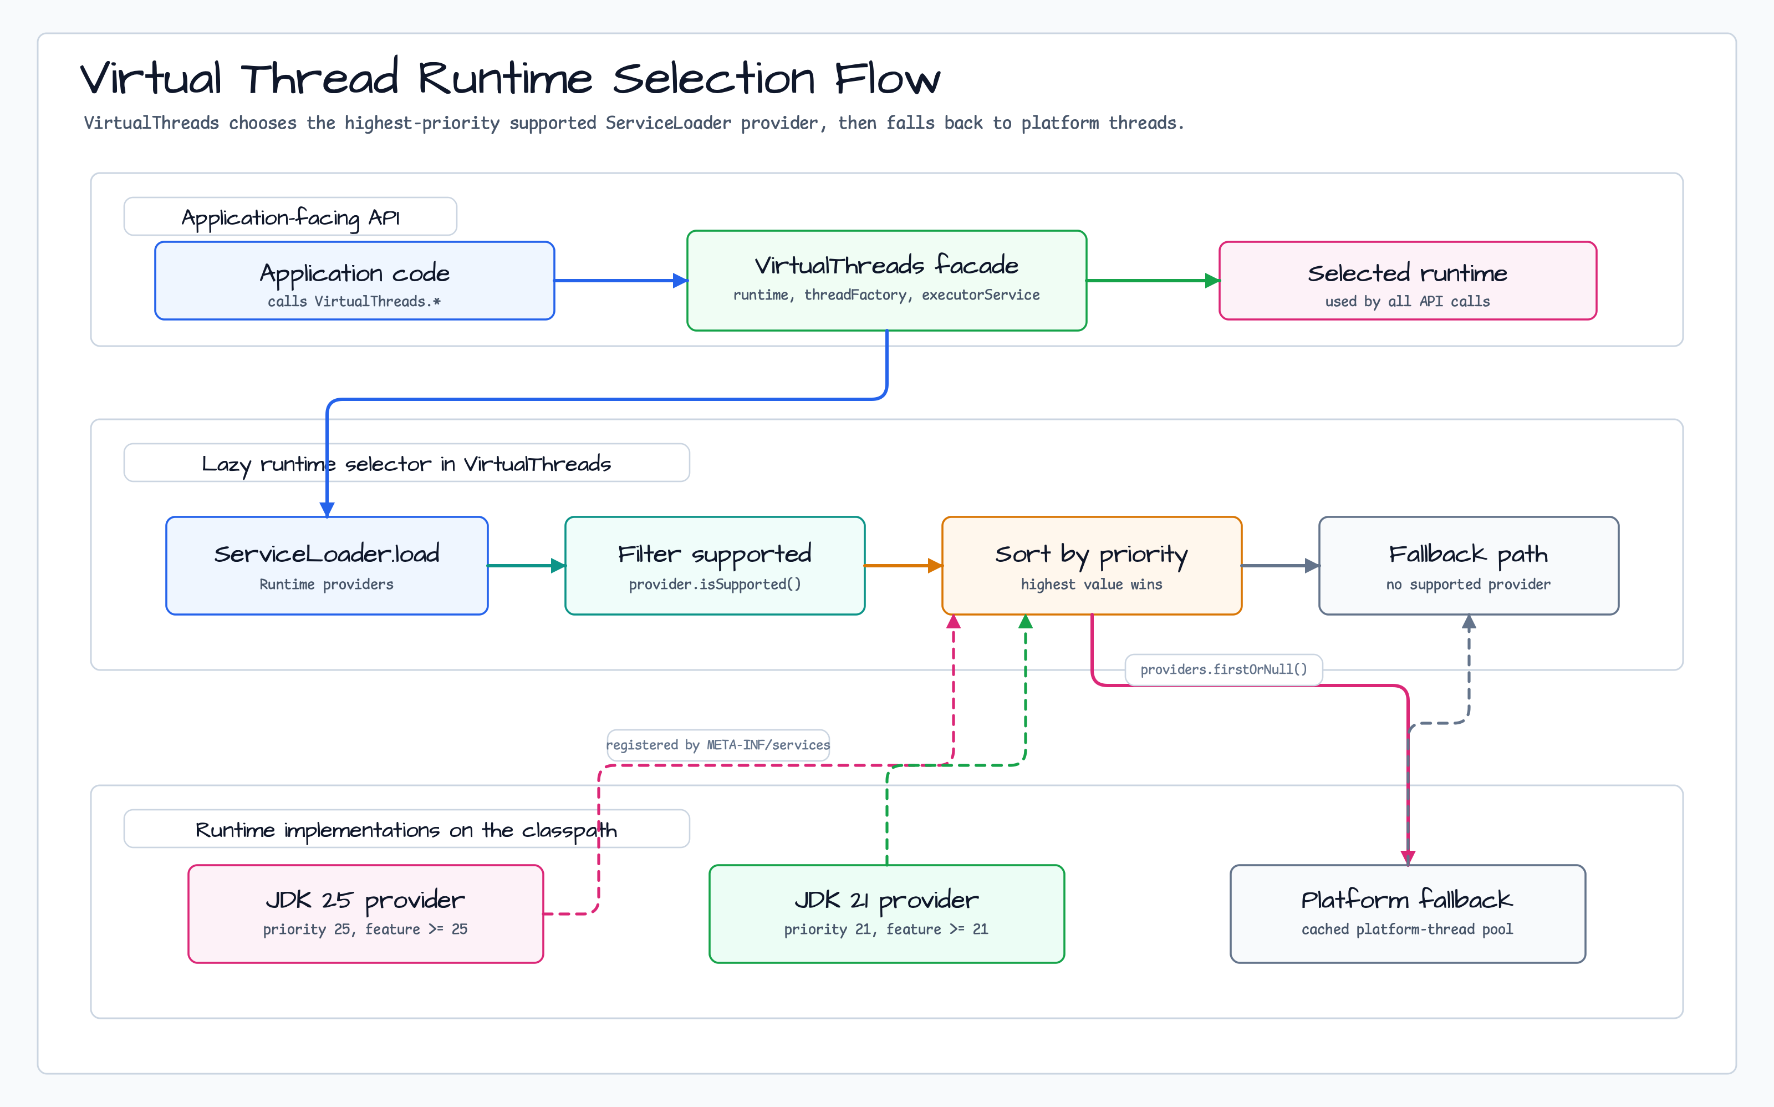Click the Sort by priority node

[1092, 566]
